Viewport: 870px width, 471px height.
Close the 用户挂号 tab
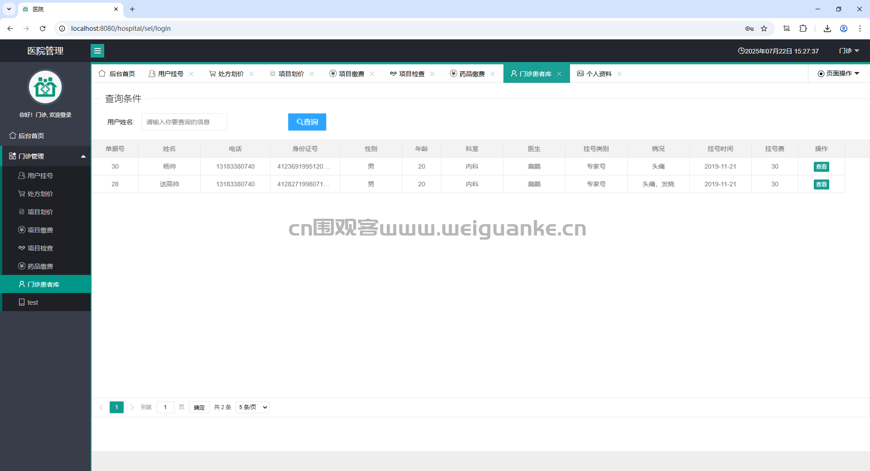191,74
